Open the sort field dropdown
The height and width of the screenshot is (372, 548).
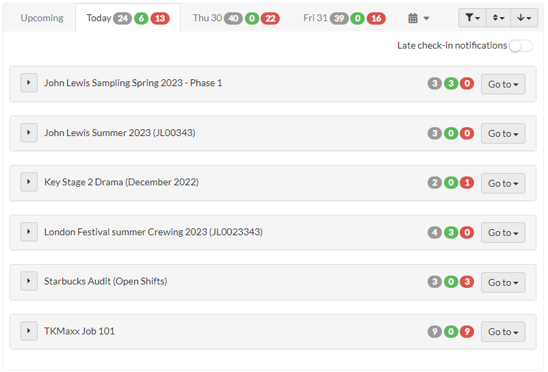coord(498,18)
